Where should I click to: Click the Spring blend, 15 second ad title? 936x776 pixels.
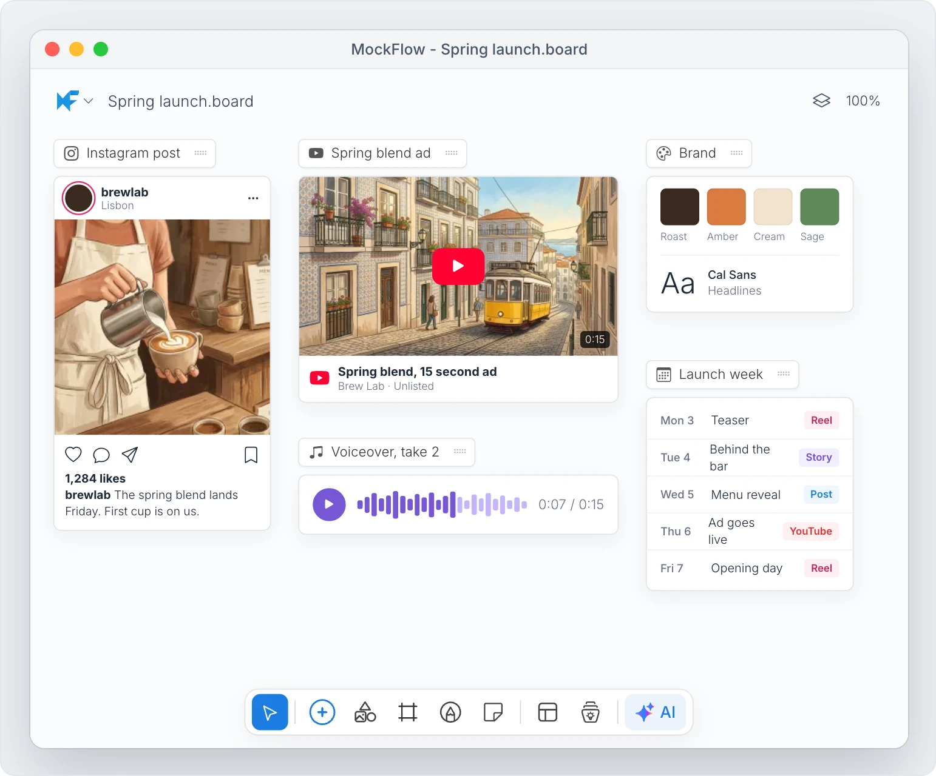coord(417,372)
